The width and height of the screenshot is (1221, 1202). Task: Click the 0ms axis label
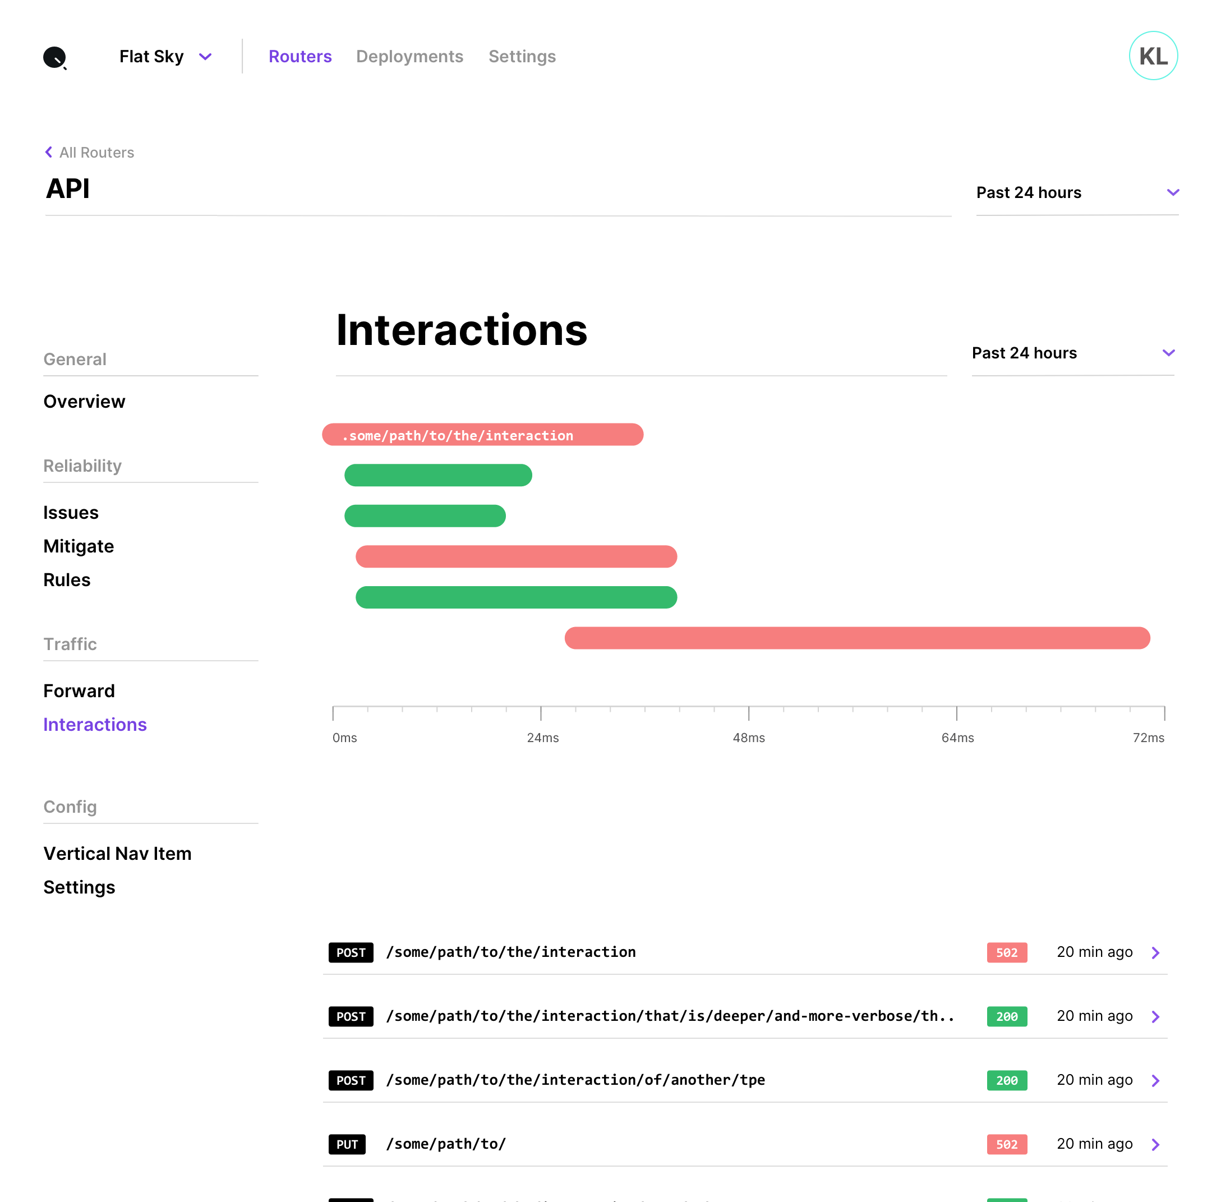[x=345, y=738]
